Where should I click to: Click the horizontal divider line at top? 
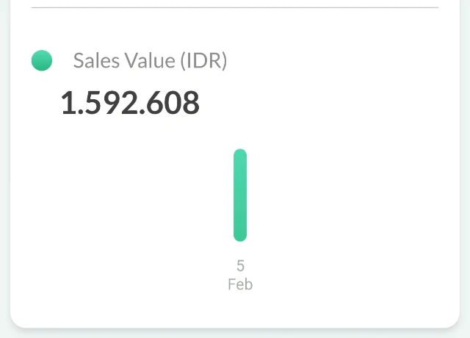[235, 8]
